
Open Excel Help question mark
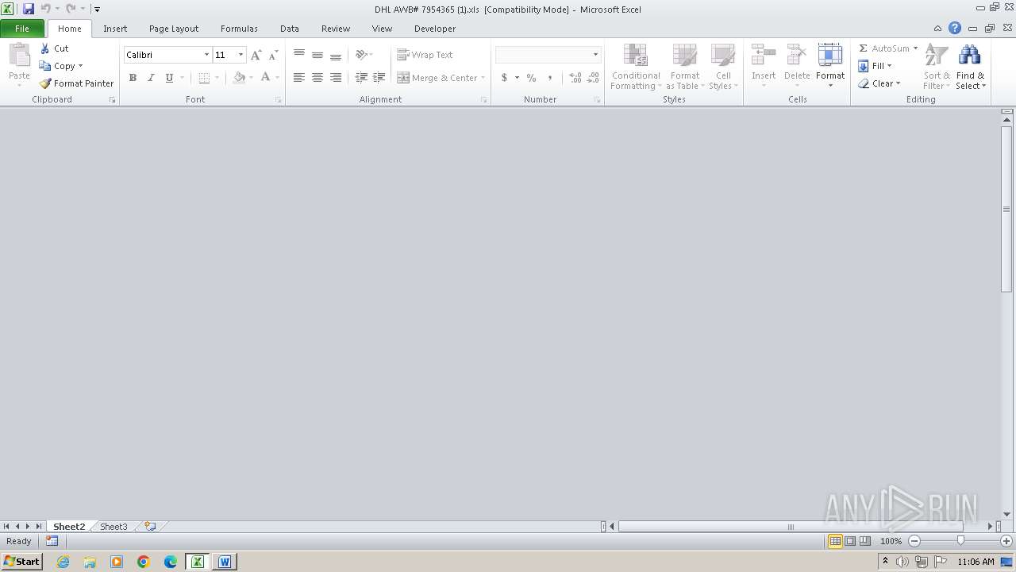click(x=955, y=28)
